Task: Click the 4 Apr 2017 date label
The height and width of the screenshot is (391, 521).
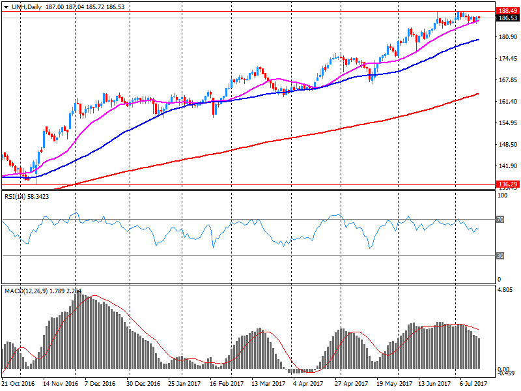Action: coord(308,384)
